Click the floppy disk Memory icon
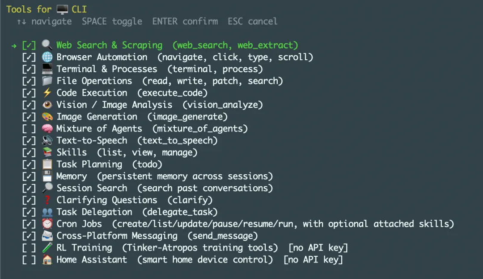This screenshot has width=483, height=279. (x=47, y=176)
